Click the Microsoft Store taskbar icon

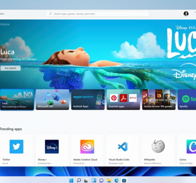(x=124, y=180)
